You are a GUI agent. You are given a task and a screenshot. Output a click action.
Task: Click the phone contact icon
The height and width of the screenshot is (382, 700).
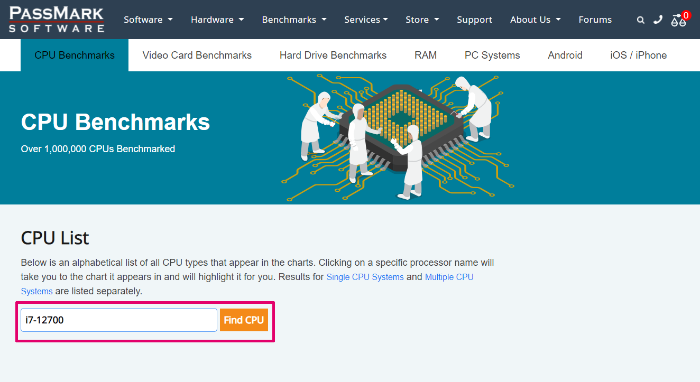pos(658,20)
